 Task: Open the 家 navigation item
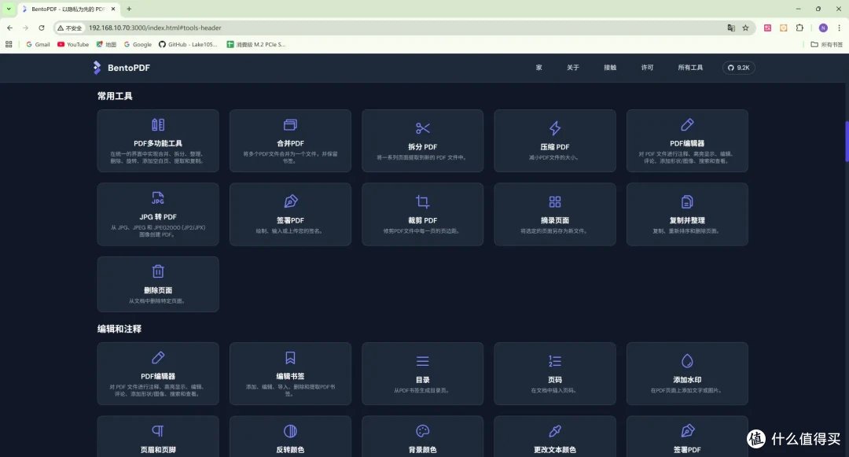pyautogui.click(x=538, y=68)
